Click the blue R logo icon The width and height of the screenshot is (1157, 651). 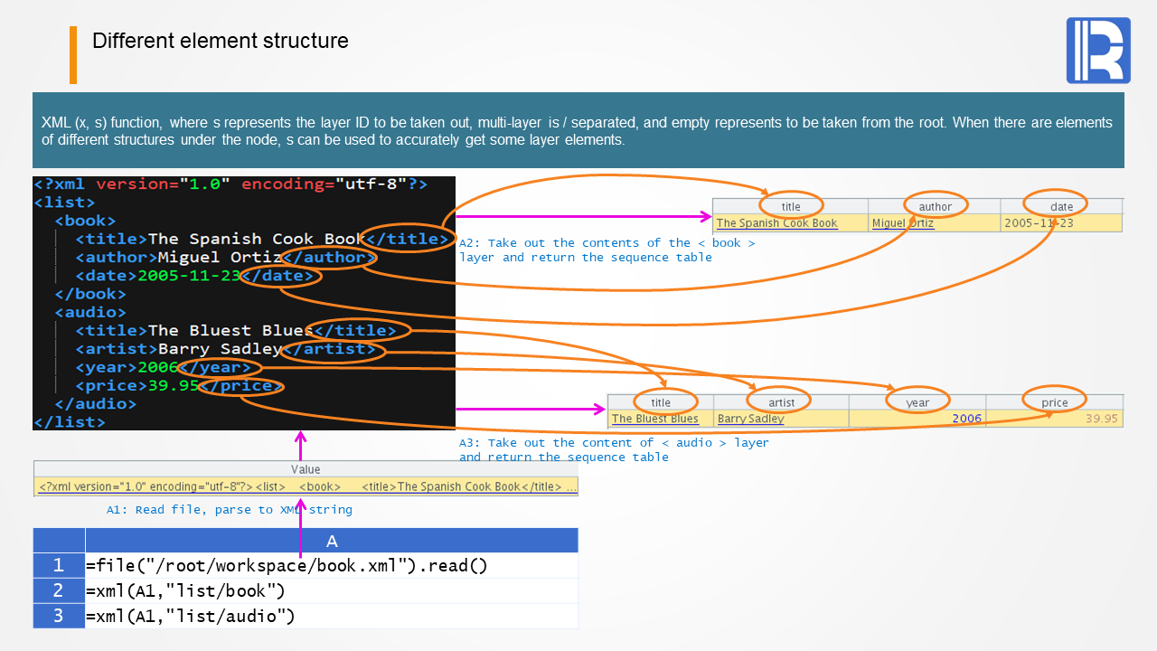(x=1098, y=51)
